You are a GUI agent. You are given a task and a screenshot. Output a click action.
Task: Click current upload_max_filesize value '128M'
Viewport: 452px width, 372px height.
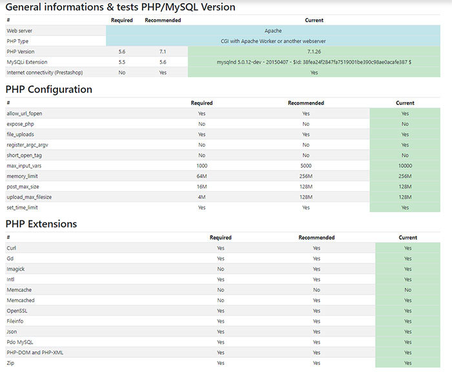tap(405, 197)
